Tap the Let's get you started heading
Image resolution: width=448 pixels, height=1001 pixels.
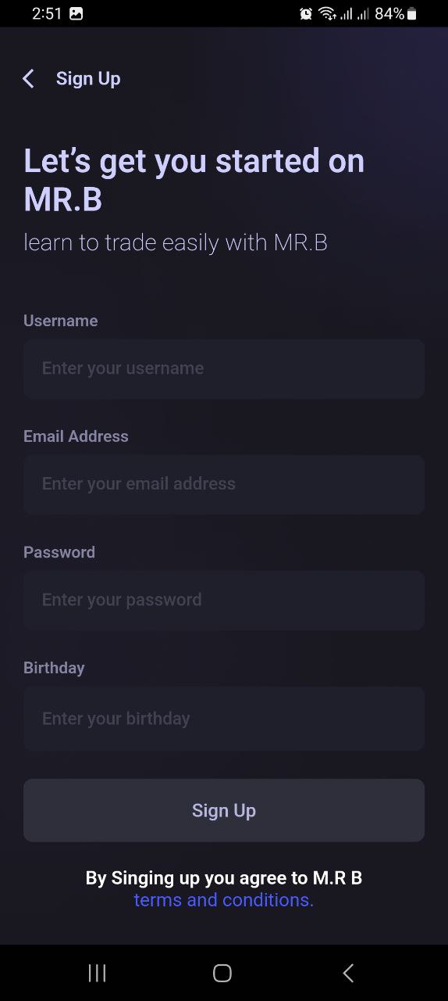point(194,180)
